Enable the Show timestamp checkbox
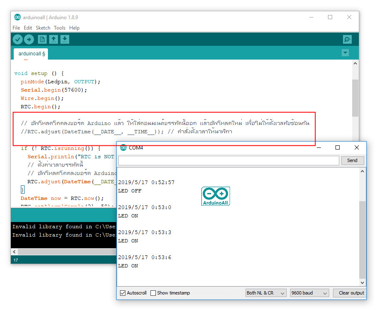383x312 pixels. click(x=153, y=293)
